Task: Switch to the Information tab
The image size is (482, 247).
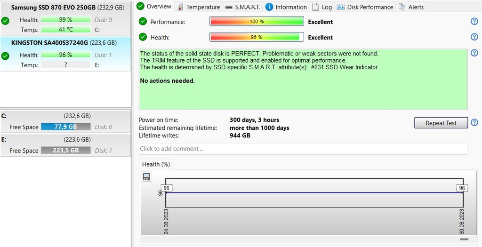Action: coord(286,7)
